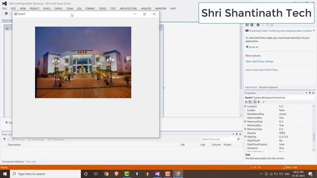Click Windows taskbar search box
Image resolution: width=317 pixels, height=178 pixels.
(x=45, y=174)
